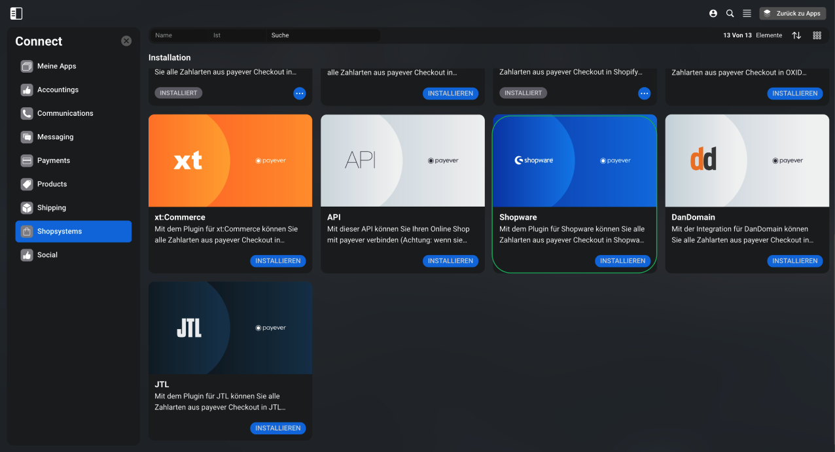Open Meine Apps in the sidebar
The image size is (835, 452).
pyautogui.click(x=73, y=66)
